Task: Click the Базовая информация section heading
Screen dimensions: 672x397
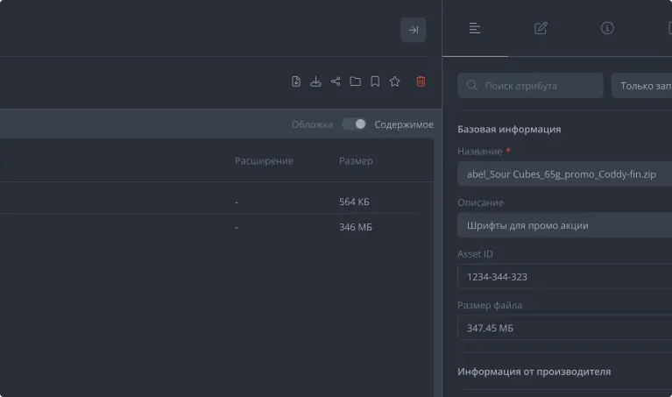Action: 509,129
